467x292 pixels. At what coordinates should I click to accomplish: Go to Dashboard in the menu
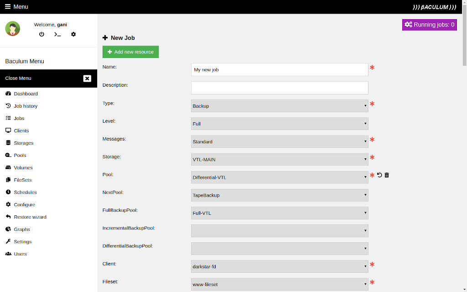26,94
